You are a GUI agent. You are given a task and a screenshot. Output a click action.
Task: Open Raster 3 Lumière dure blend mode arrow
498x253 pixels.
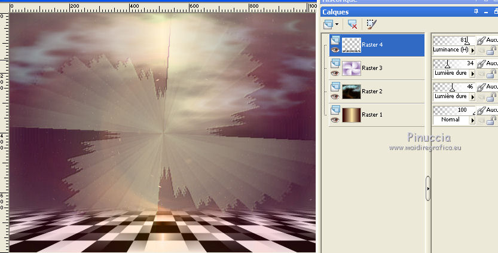(x=472, y=74)
